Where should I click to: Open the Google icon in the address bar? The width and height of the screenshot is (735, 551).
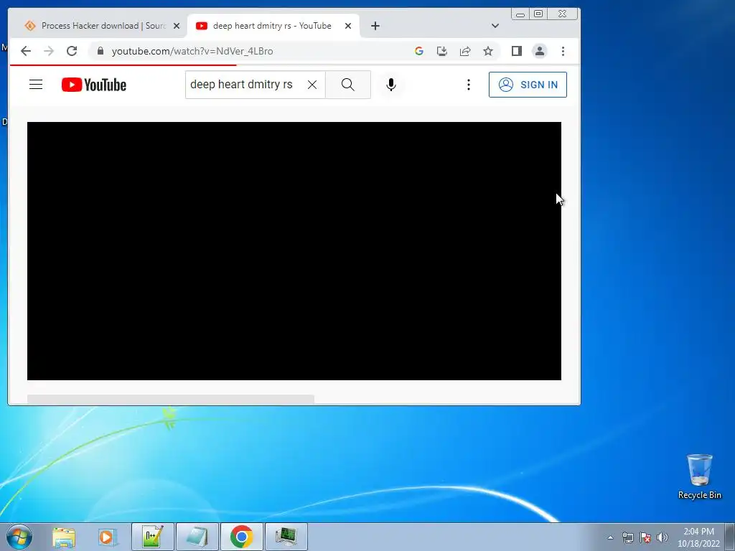click(419, 51)
